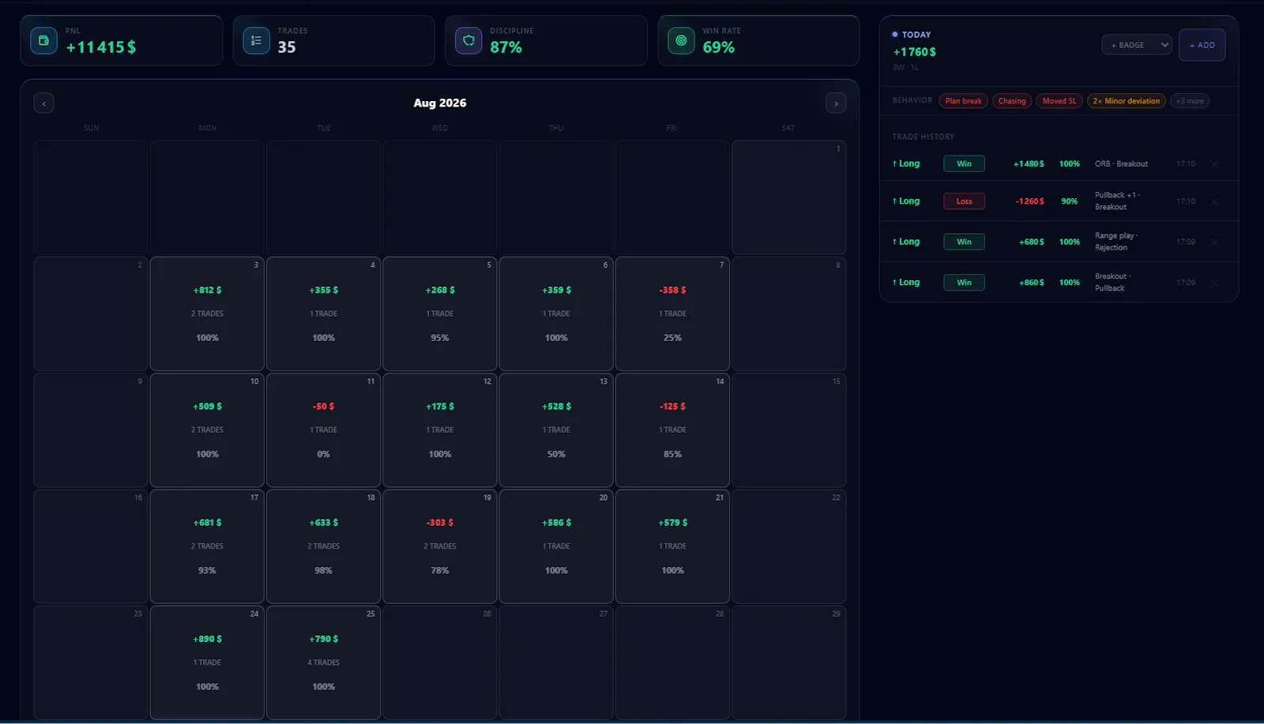The height and width of the screenshot is (724, 1264).
Task: Click the Win Rate target icon
Action: click(681, 40)
